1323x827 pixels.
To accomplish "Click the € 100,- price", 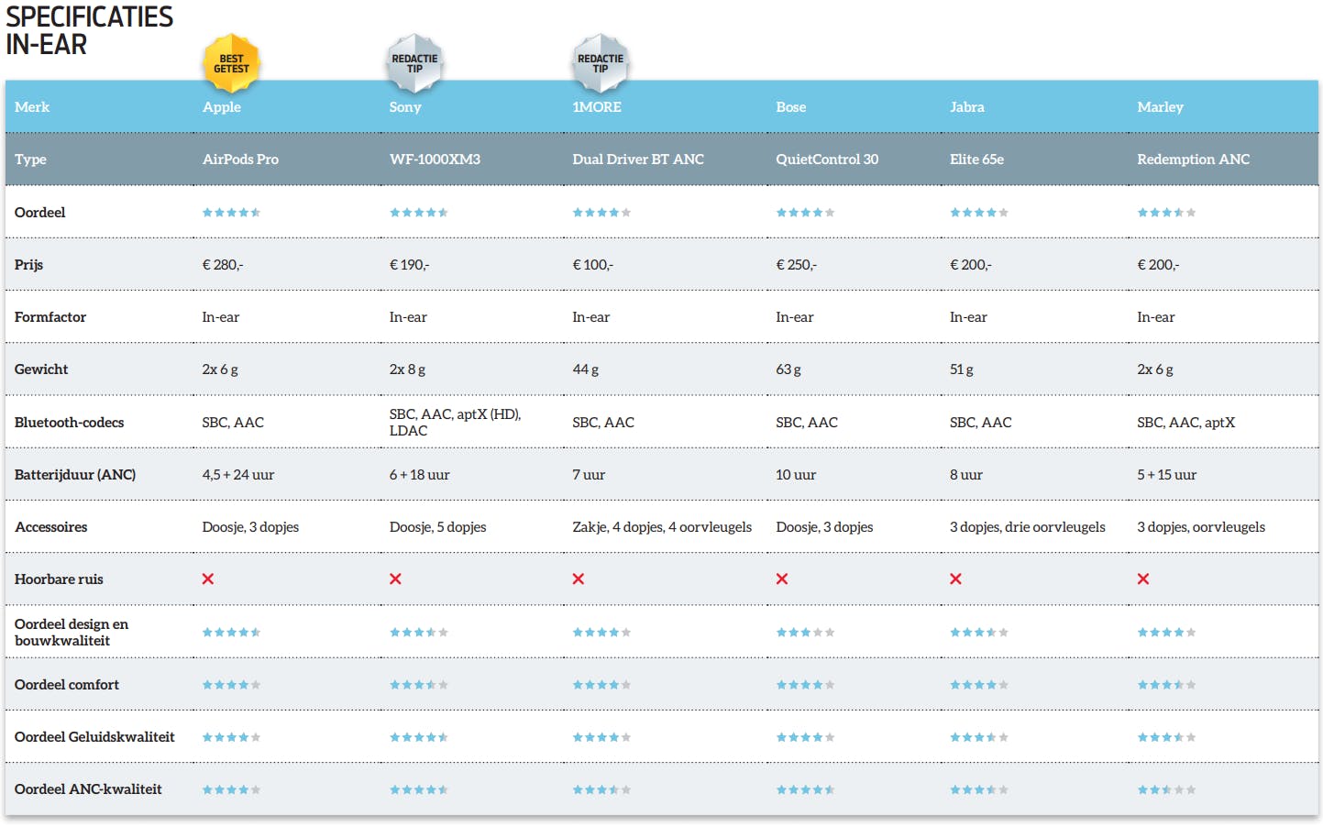I will 592,265.
